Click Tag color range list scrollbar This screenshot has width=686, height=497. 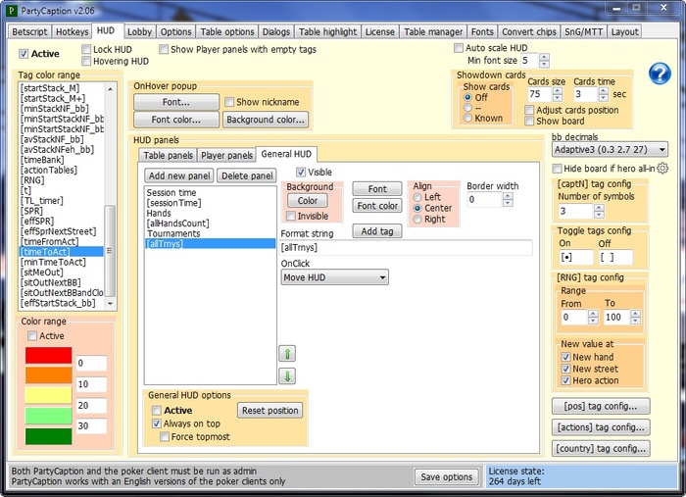click(111, 196)
